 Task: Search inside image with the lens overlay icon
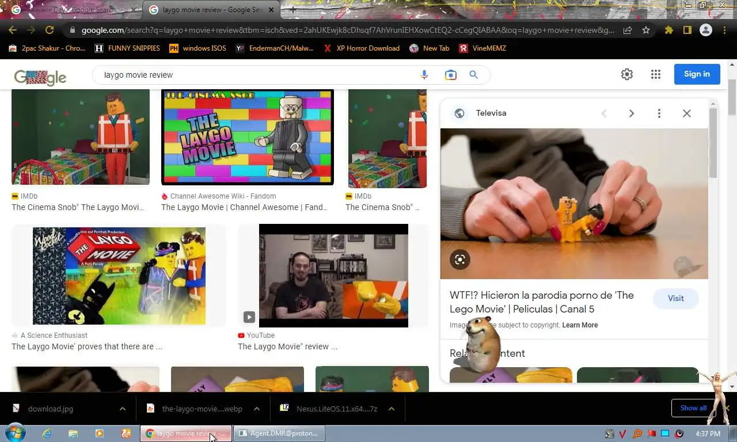459,260
